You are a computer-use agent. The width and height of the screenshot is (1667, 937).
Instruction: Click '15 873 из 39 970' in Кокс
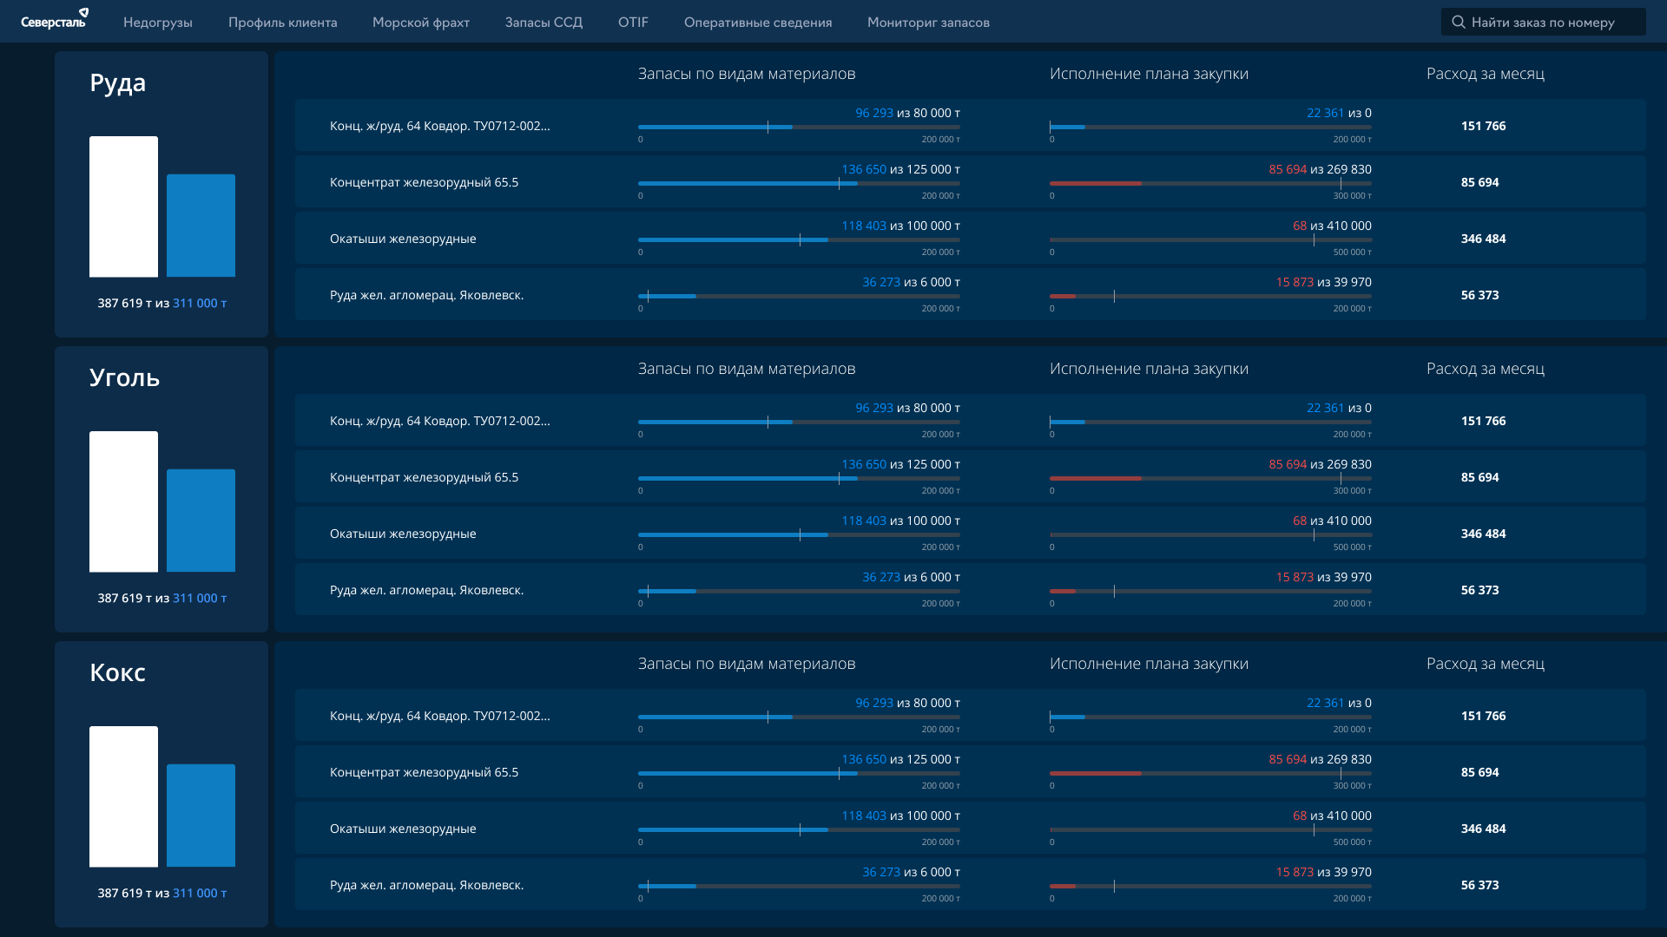[1324, 873]
